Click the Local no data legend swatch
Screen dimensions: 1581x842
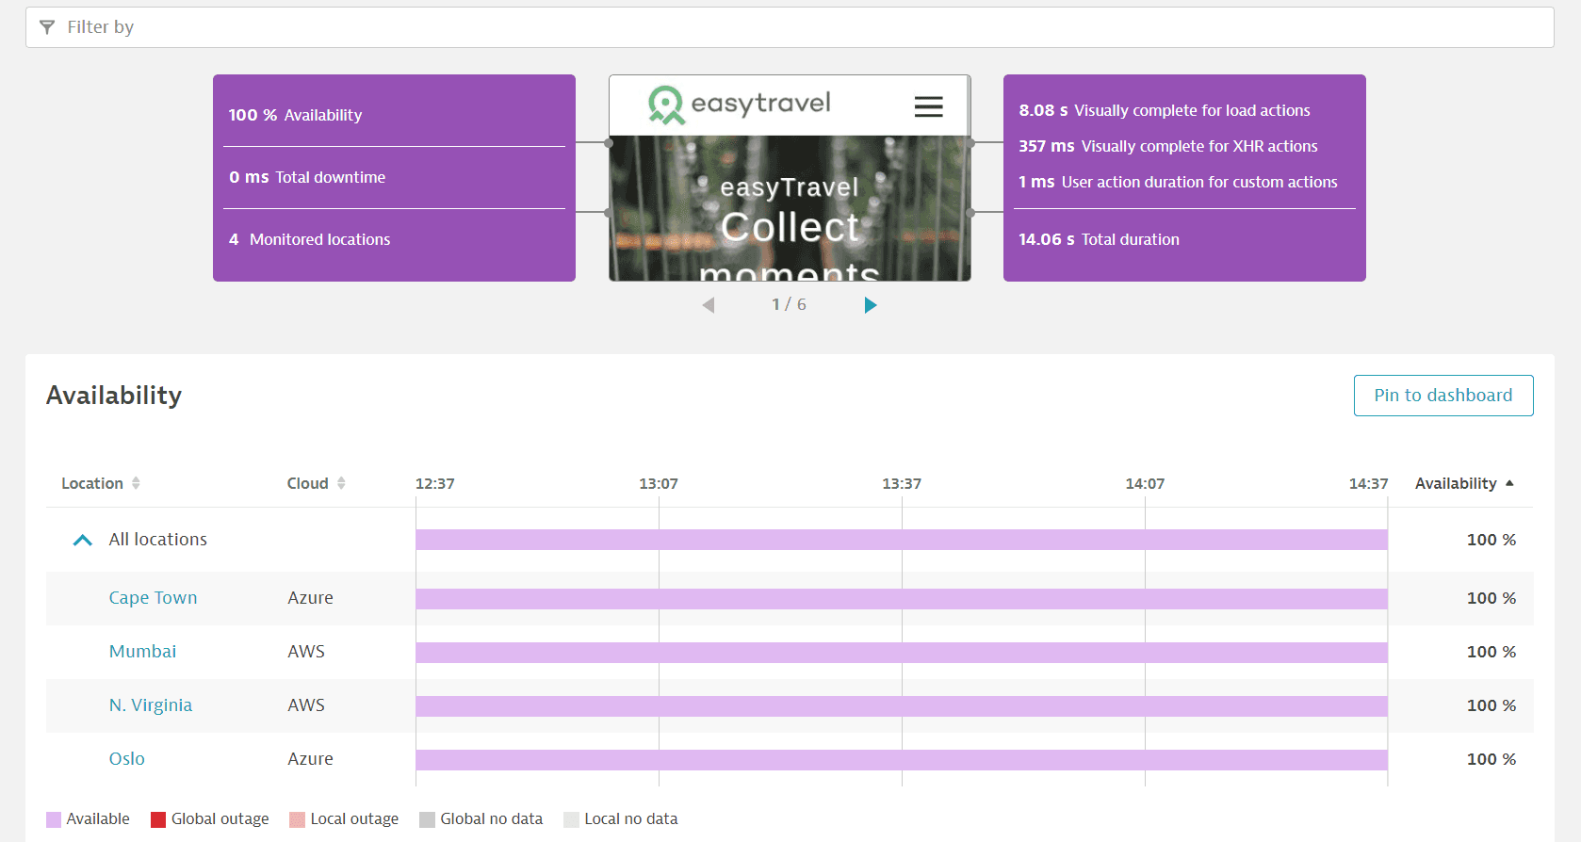[x=571, y=819]
